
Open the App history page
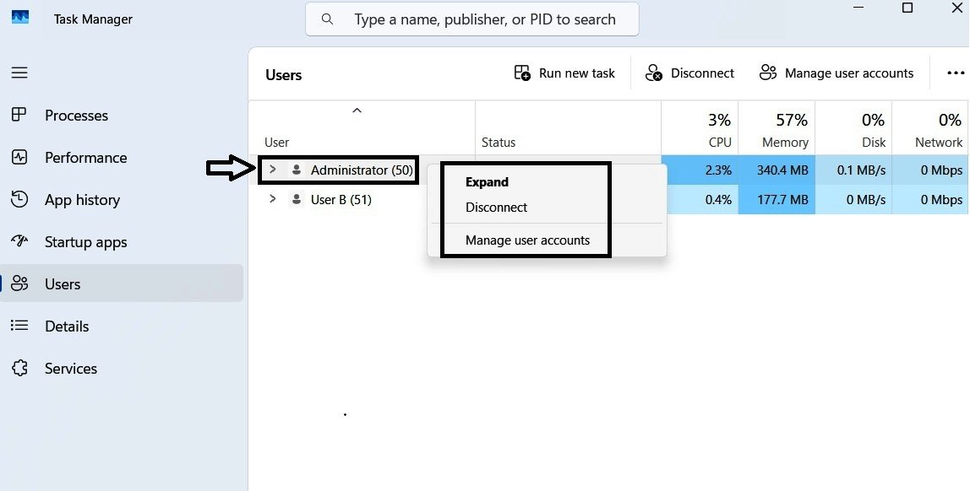(x=82, y=200)
